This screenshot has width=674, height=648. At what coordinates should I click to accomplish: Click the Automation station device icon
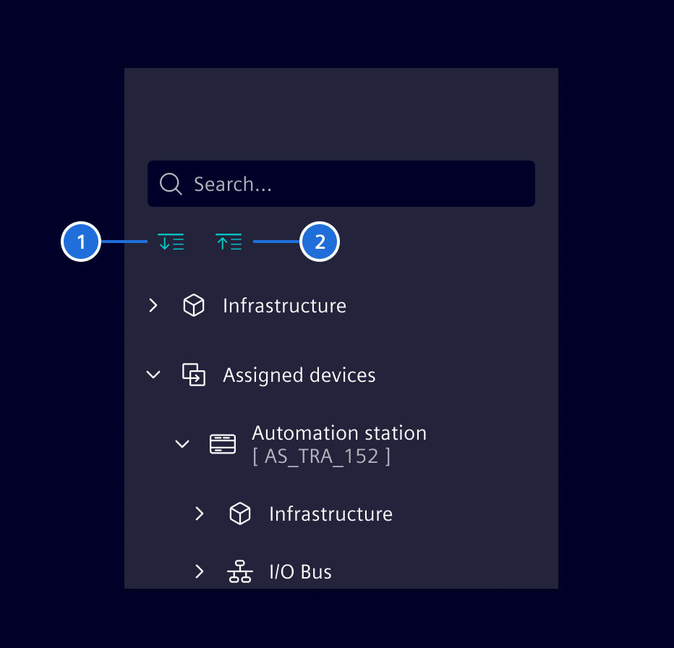point(223,444)
